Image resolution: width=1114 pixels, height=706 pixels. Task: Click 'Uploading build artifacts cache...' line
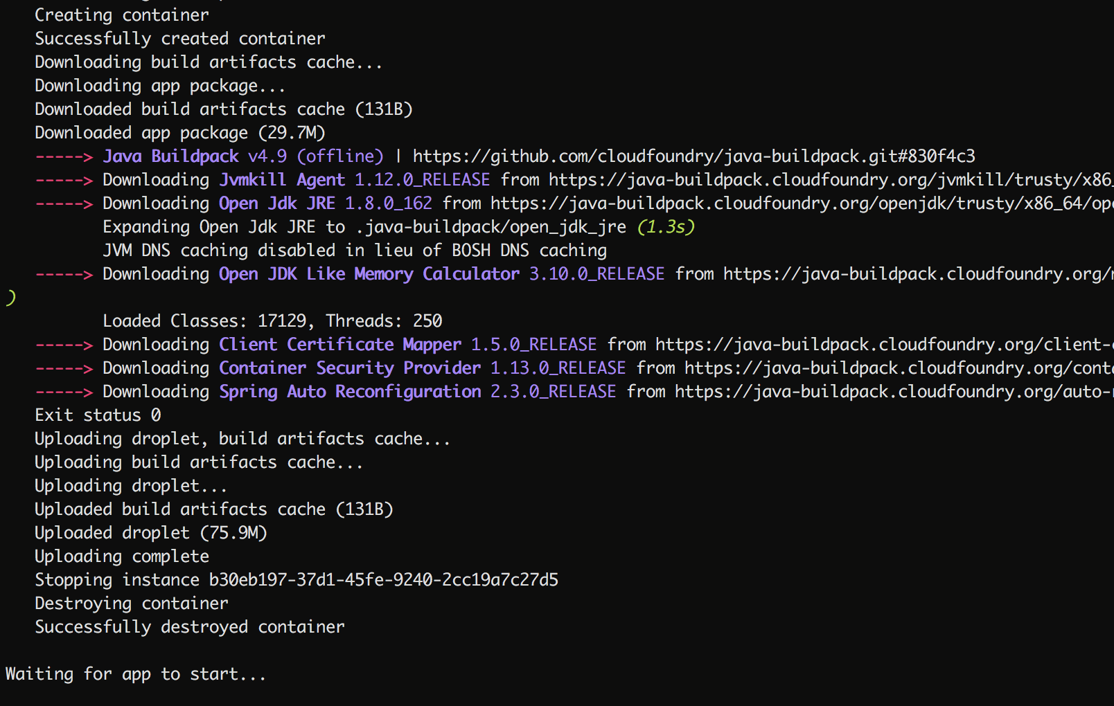pos(199,462)
